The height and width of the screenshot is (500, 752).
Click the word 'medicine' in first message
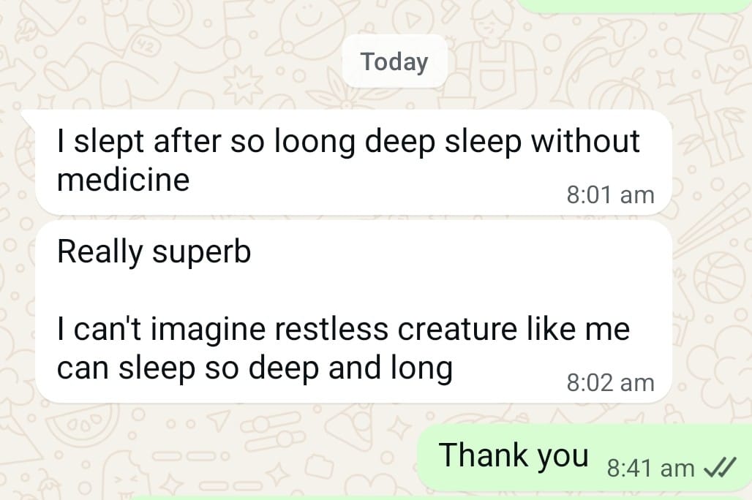coord(123,181)
